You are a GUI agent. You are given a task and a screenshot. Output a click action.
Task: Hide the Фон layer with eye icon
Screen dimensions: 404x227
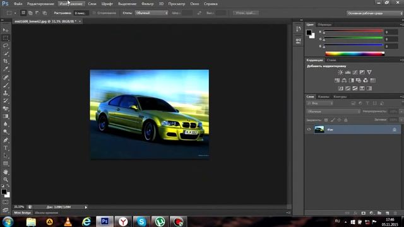(x=309, y=129)
